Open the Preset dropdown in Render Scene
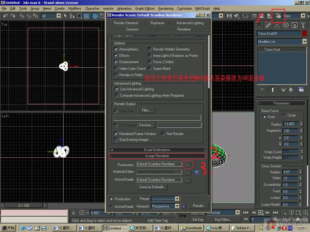This screenshot has height=232, width=310. click(x=177, y=199)
